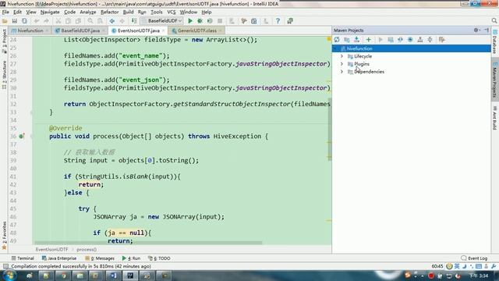The width and height of the screenshot is (499, 281).
Task: Open the Analyze menu
Action: 88,12
